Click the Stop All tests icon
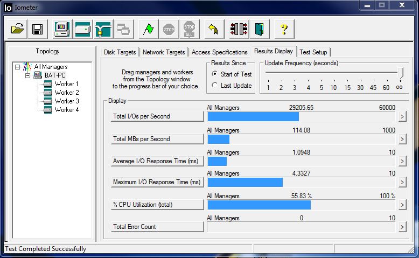Image resolution: width=419 pixels, height=258 pixels. (x=189, y=29)
